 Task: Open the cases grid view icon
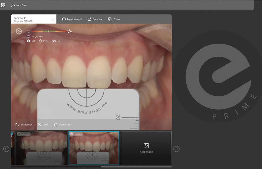click(x=3, y=5)
